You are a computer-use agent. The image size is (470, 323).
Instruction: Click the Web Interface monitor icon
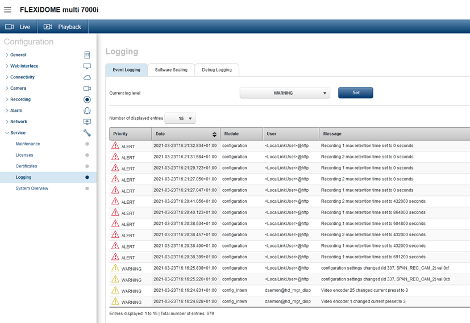click(87, 66)
